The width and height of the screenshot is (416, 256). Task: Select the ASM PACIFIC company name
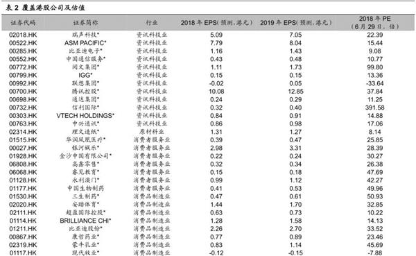pos(85,43)
